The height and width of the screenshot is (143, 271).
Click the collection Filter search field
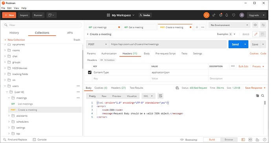pyautogui.click(x=42, y=25)
